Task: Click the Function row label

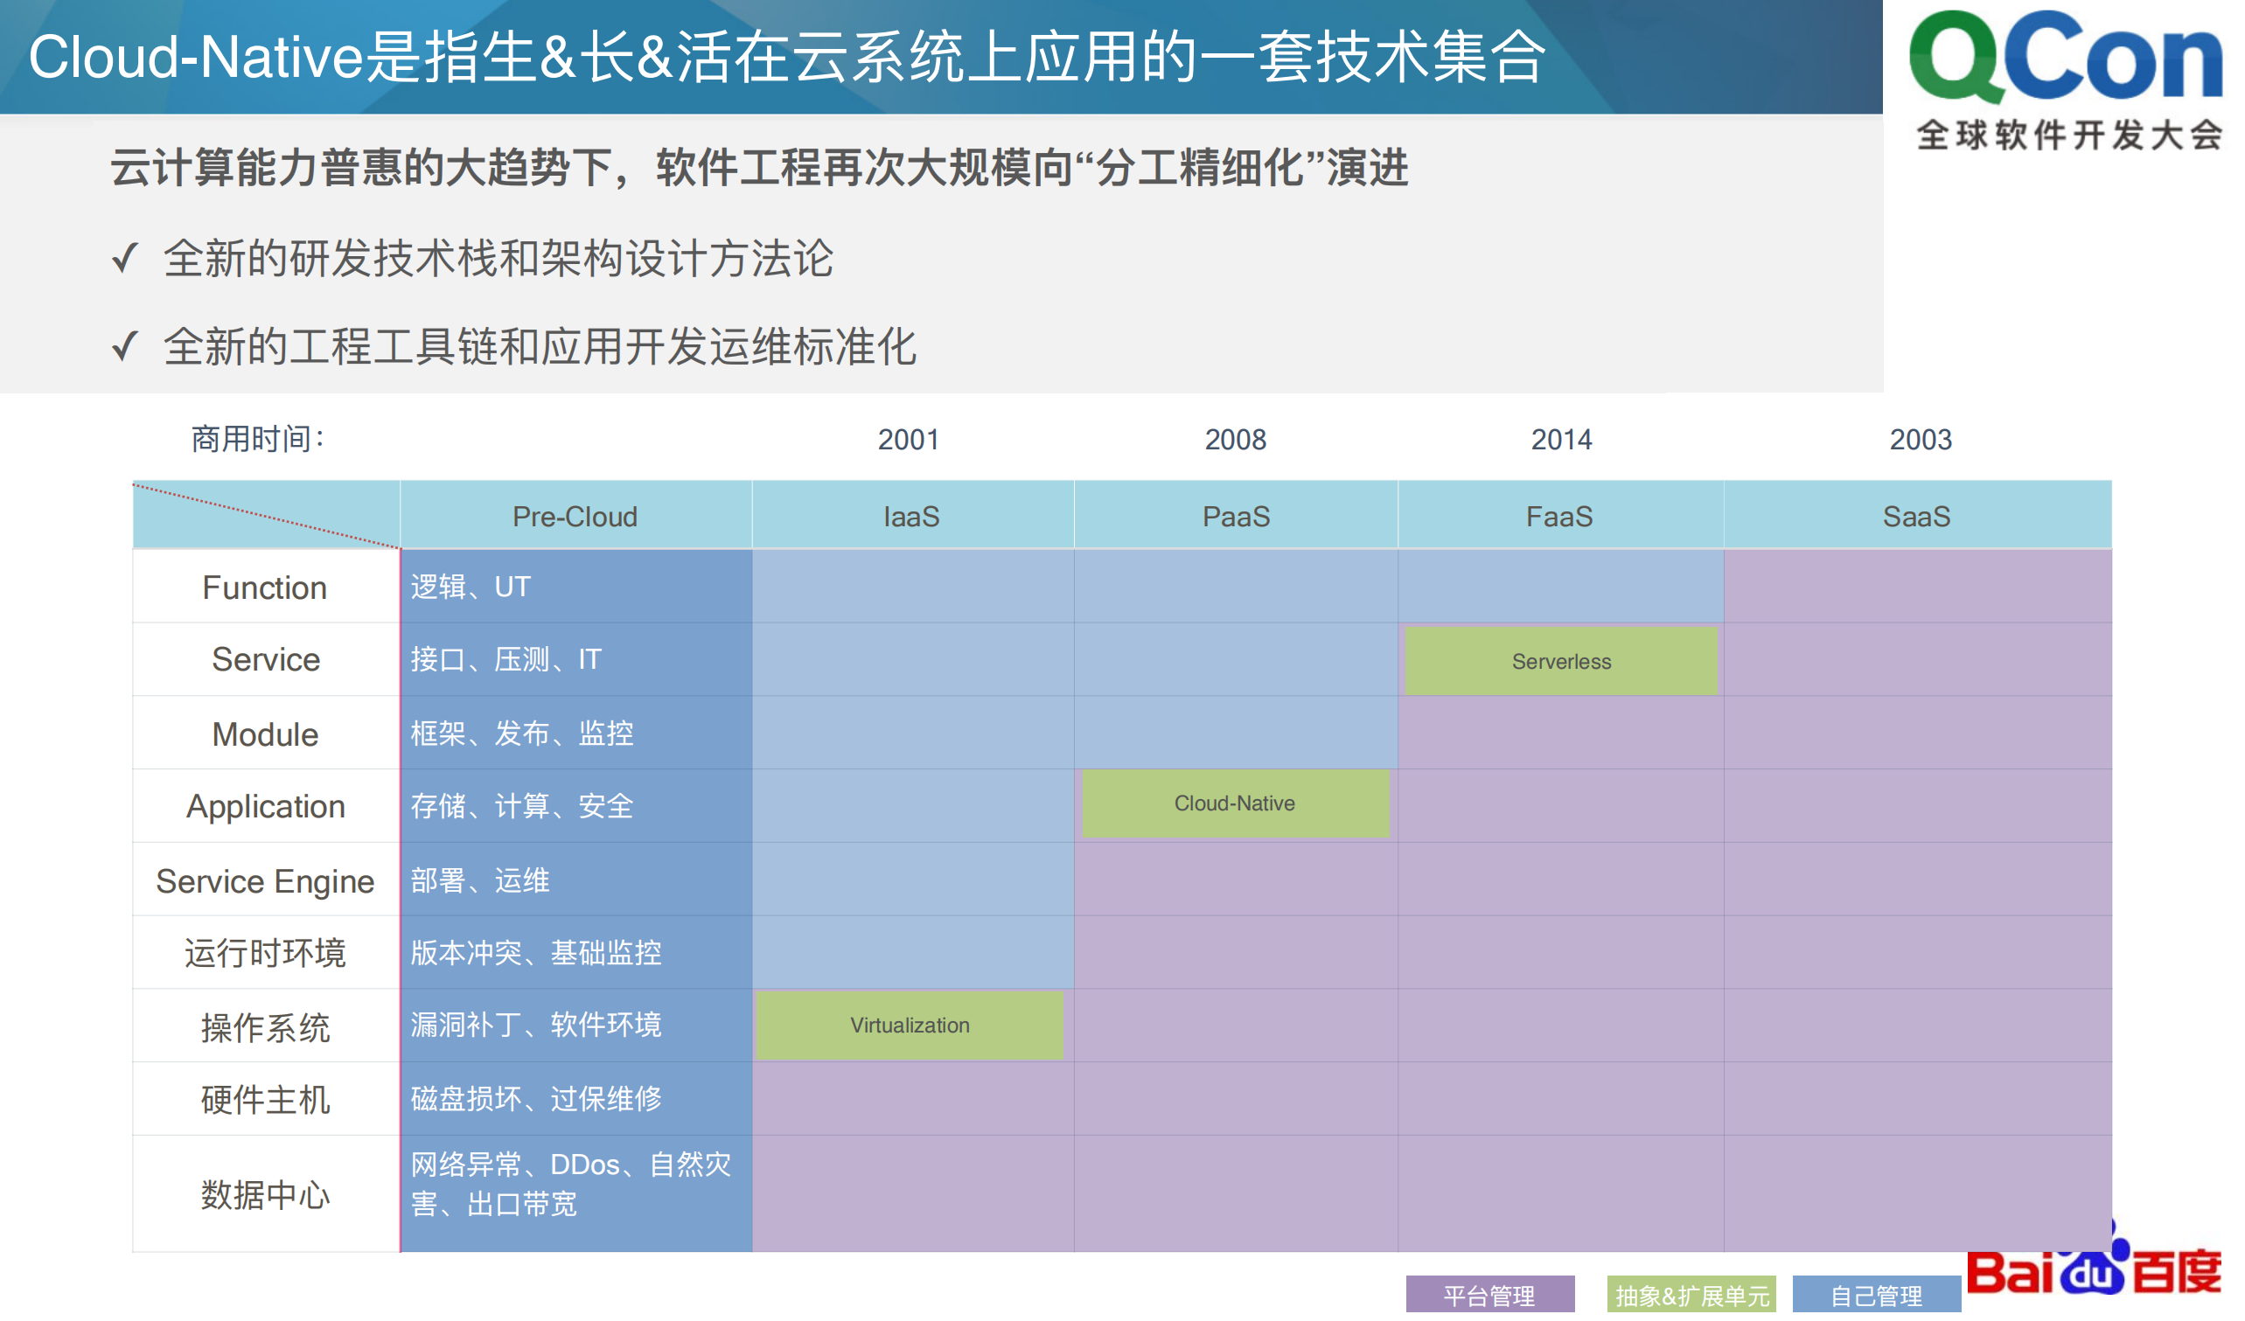Action: [264, 586]
